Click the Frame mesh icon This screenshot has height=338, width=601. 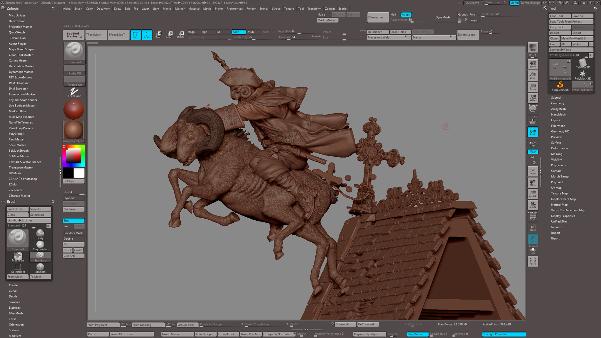tap(533, 171)
